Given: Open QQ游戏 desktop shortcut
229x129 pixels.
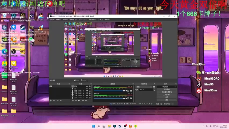Looking at the screenshot, I should click(41, 16).
